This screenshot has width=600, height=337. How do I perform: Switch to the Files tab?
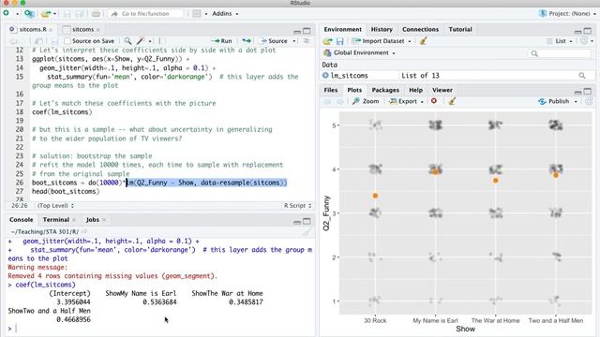[331, 90]
